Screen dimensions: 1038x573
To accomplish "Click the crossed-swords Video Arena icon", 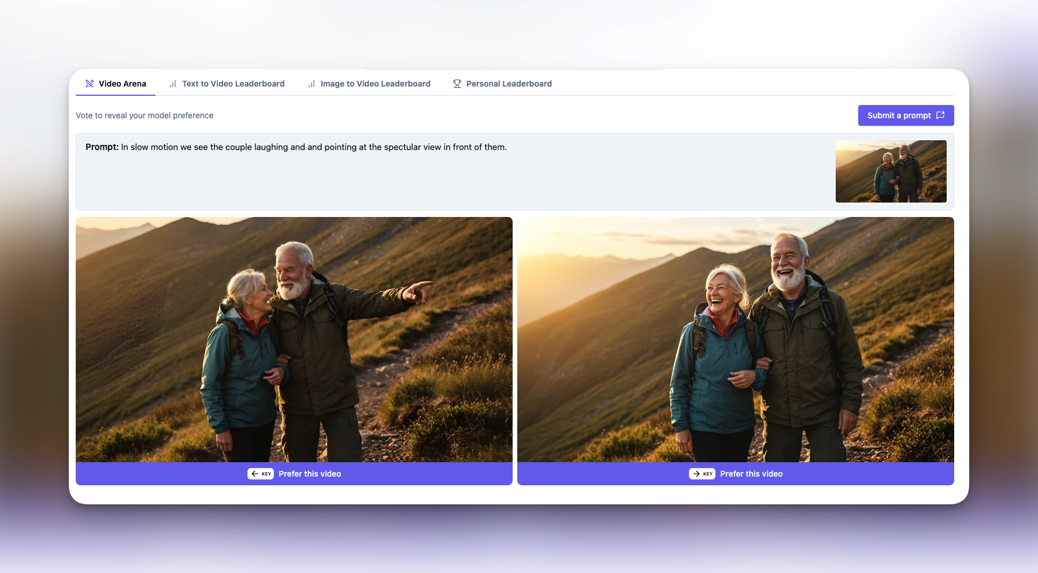I will [90, 84].
